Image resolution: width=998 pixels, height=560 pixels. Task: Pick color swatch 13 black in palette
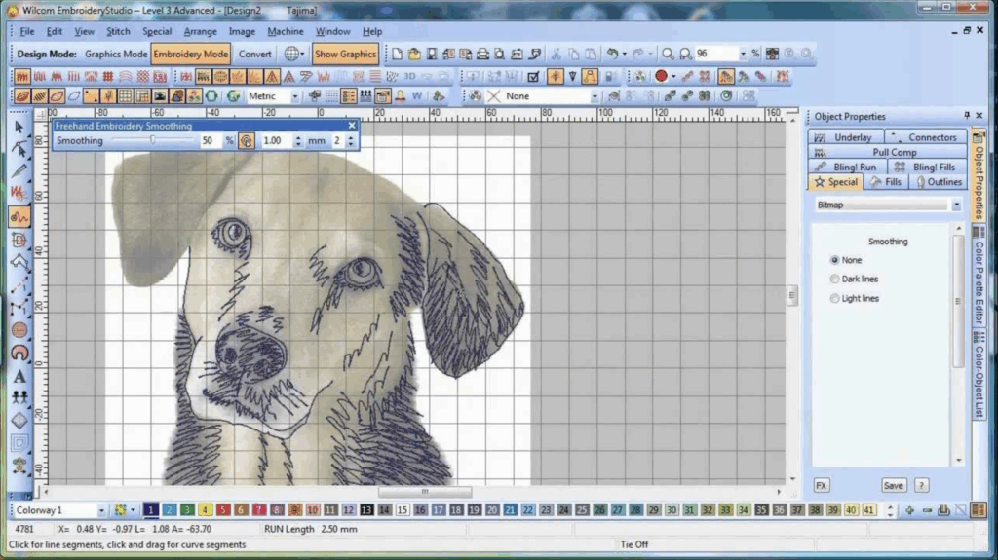point(366,510)
